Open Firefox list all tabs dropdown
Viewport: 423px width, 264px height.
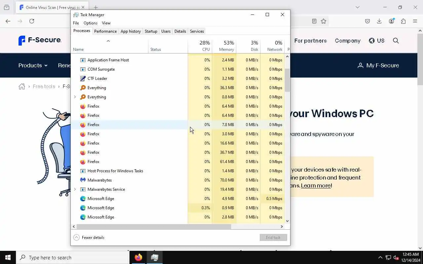pyautogui.click(x=358, y=7)
